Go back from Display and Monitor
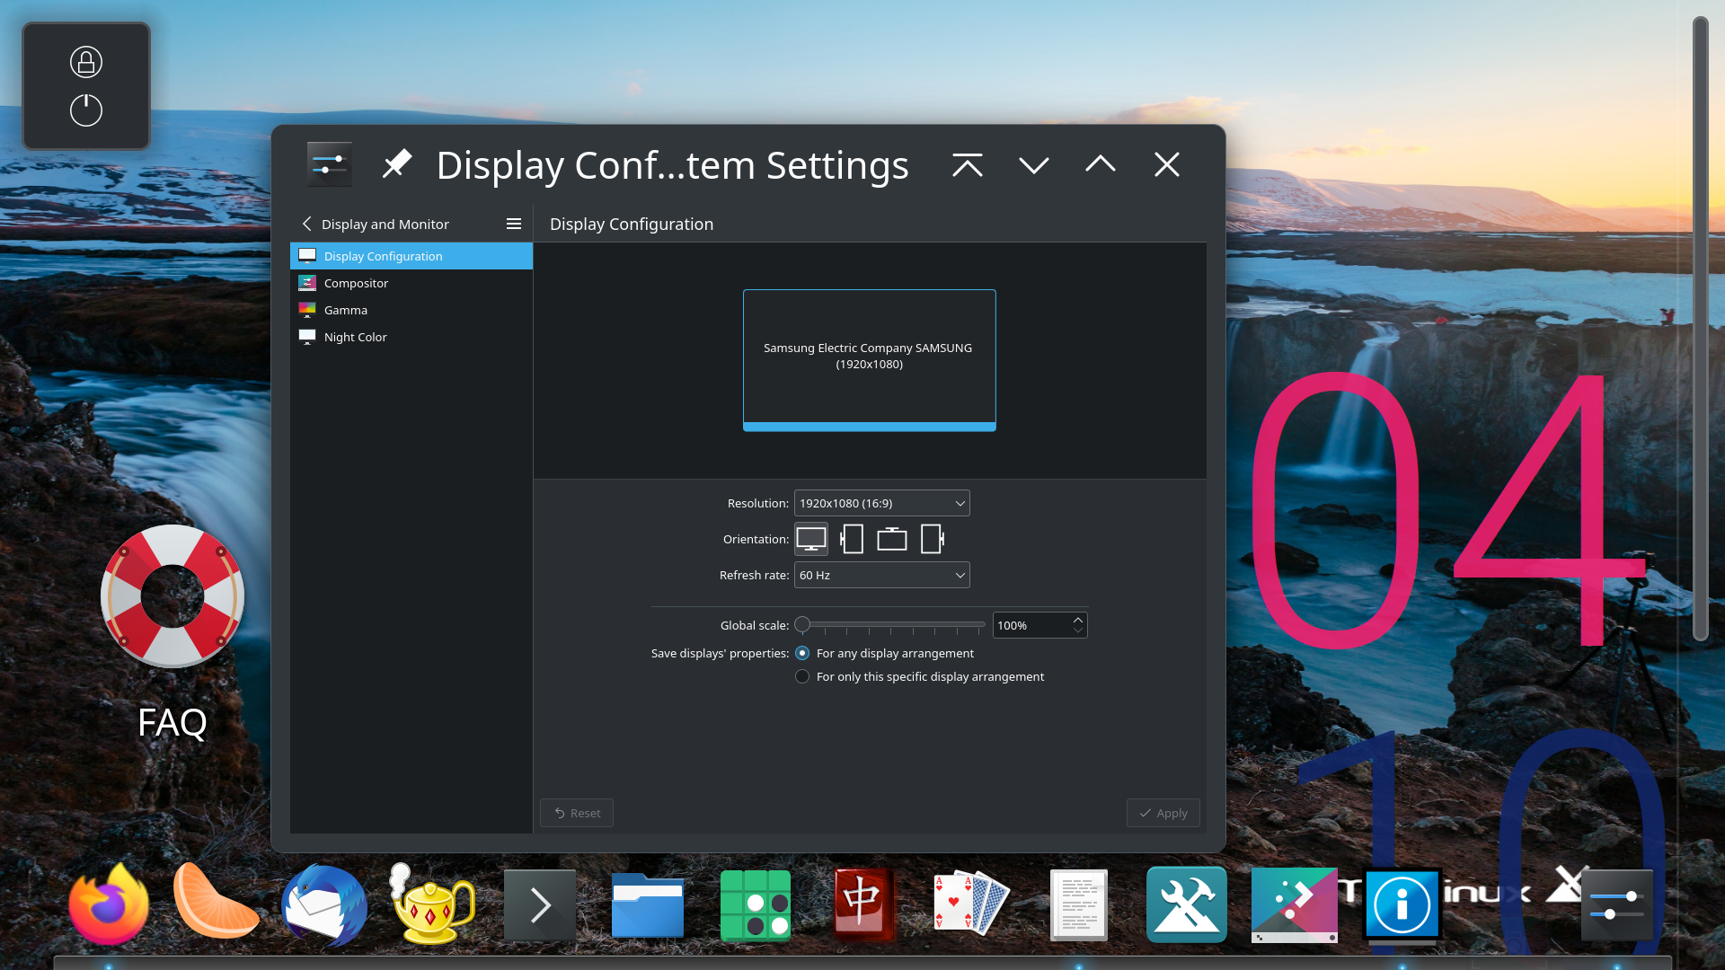The width and height of the screenshot is (1725, 970). click(307, 224)
